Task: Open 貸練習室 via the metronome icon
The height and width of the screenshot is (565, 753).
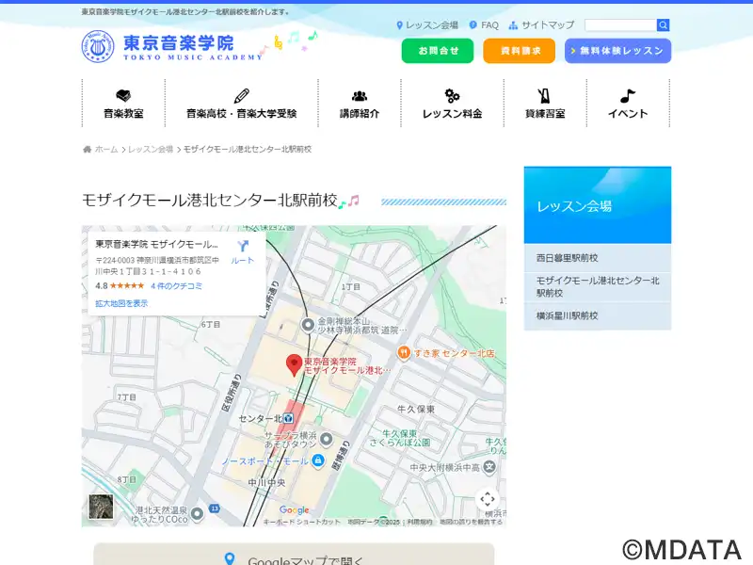Action: click(x=545, y=96)
